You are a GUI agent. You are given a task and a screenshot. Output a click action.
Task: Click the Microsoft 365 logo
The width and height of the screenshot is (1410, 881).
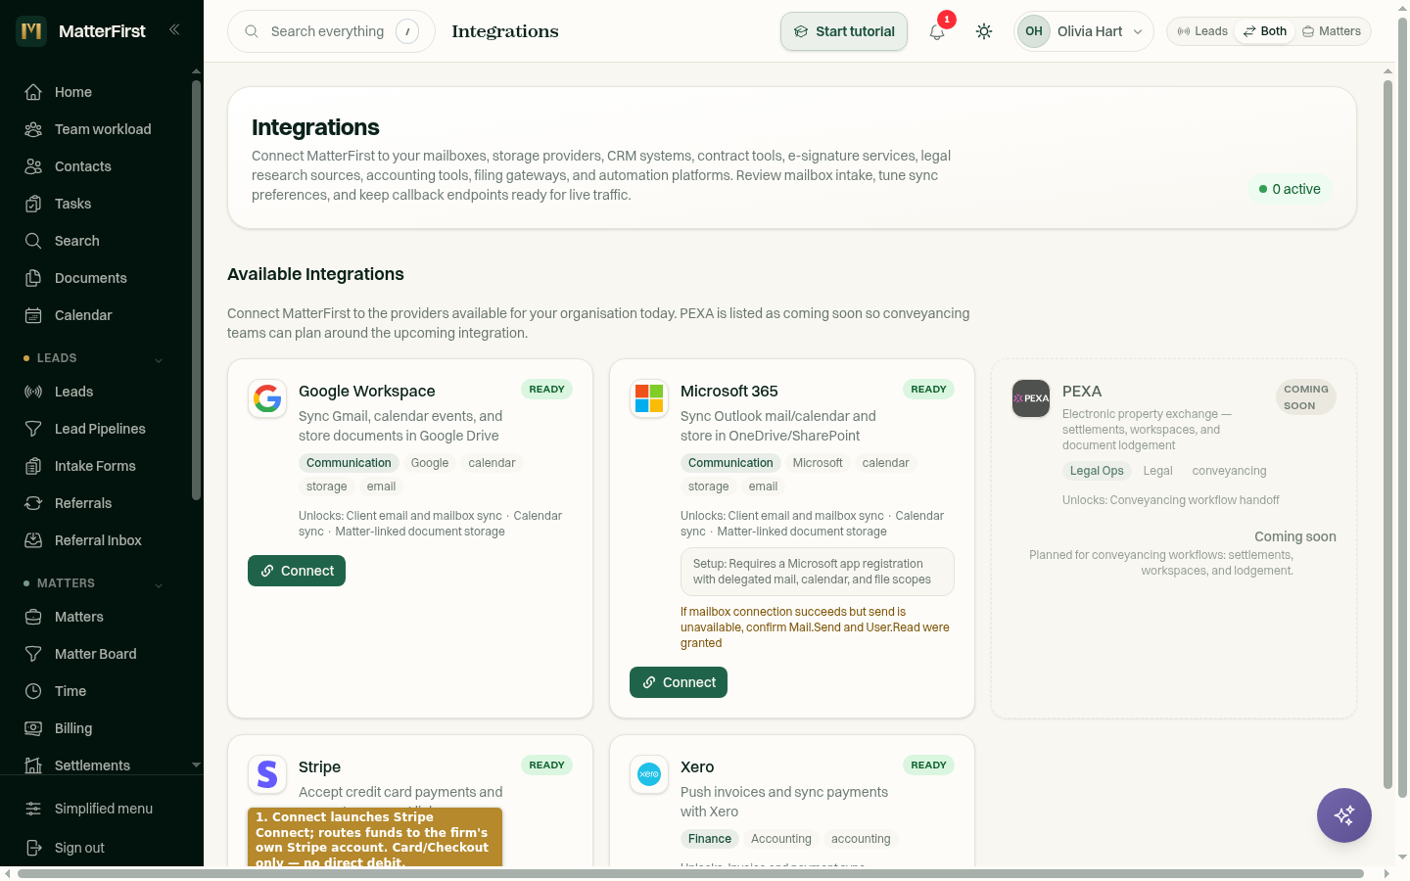click(649, 398)
